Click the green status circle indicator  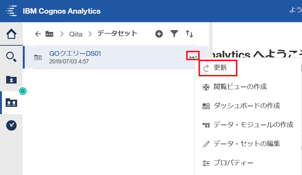23,91
